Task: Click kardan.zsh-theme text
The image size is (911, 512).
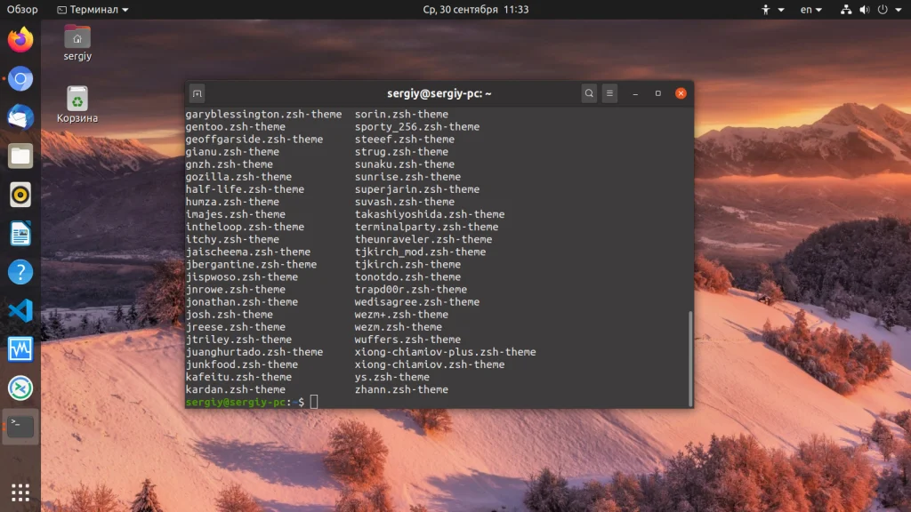Action: point(236,389)
